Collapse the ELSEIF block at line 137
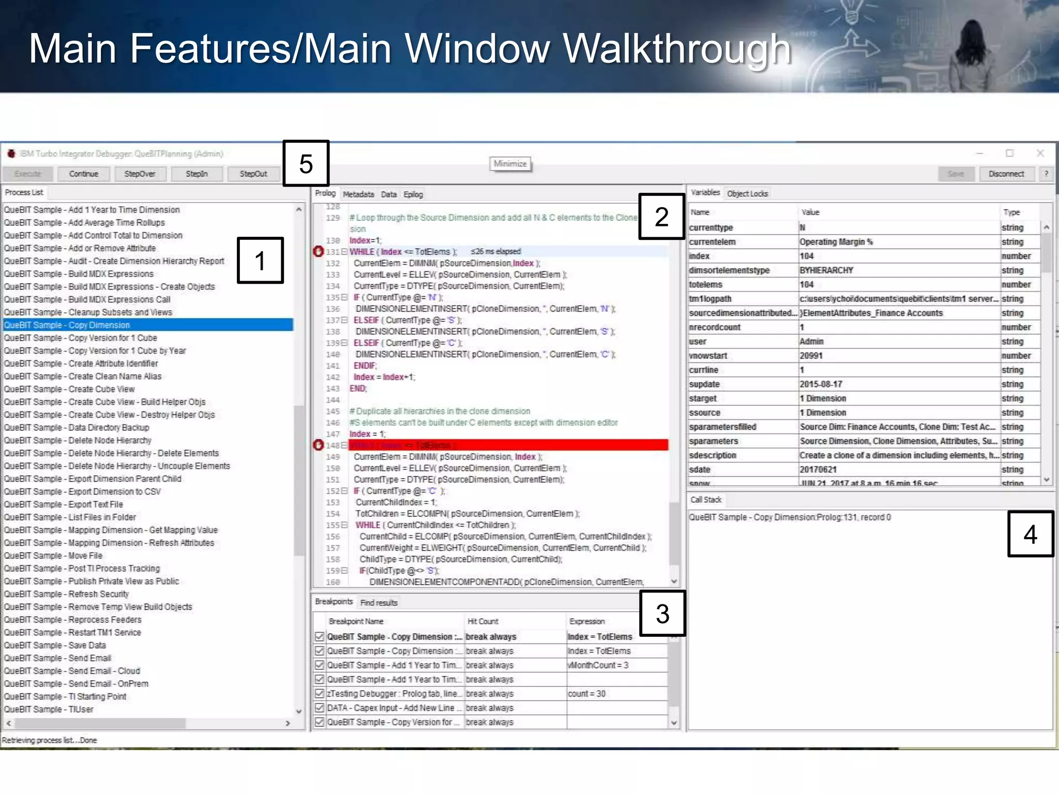This screenshot has width=1059, height=794. click(344, 320)
